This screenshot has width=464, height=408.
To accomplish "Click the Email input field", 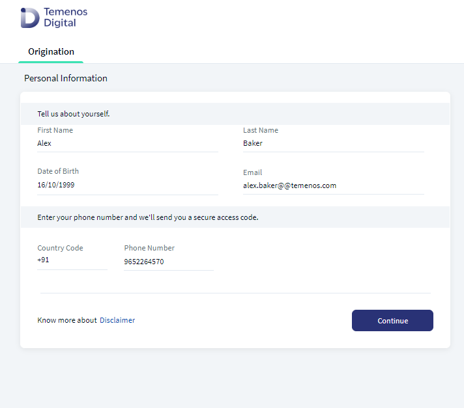I will (334, 186).
